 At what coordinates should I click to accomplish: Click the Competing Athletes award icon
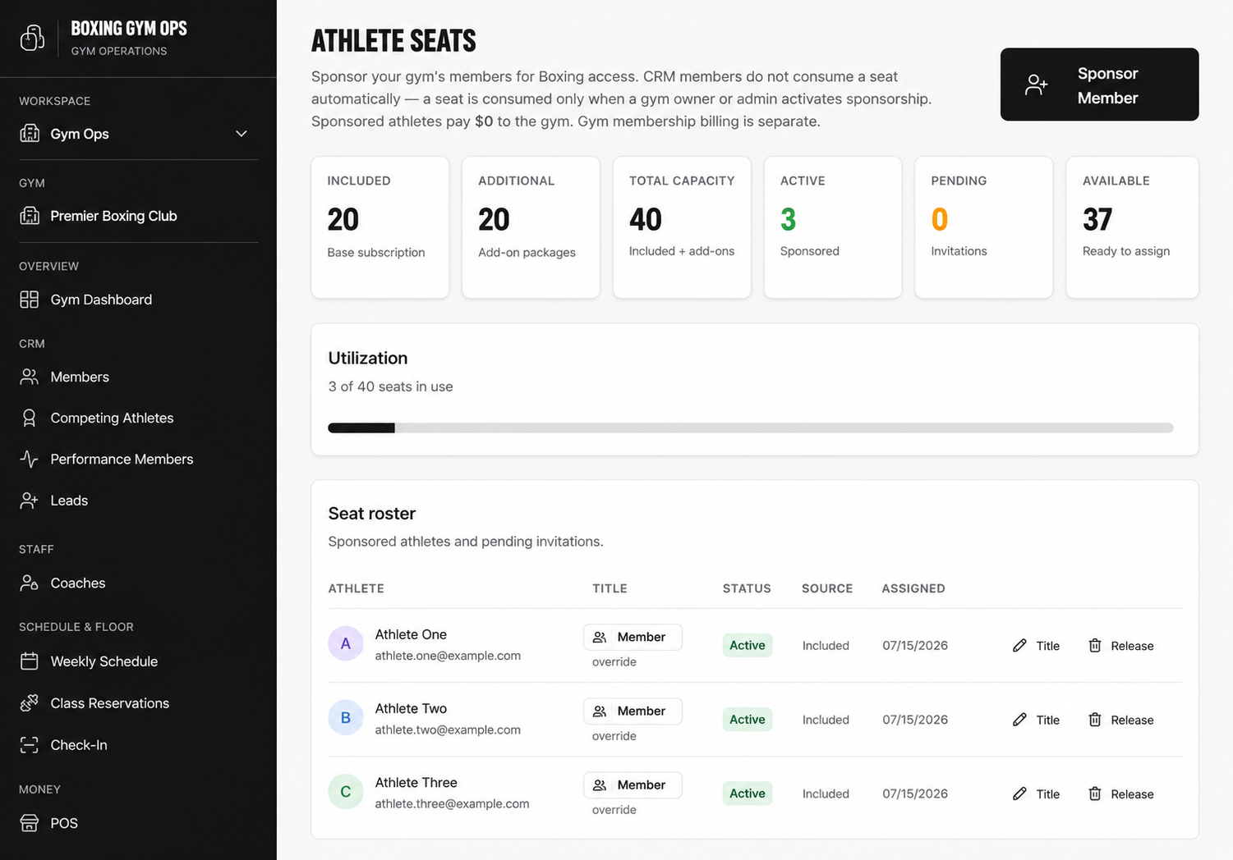tap(30, 418)
